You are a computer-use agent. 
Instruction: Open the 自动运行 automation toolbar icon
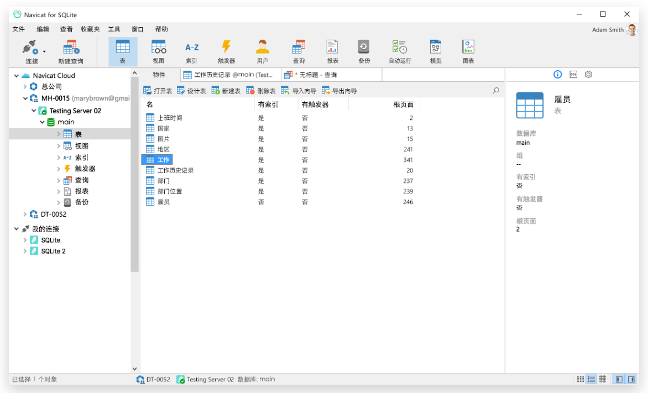(400, 51)
